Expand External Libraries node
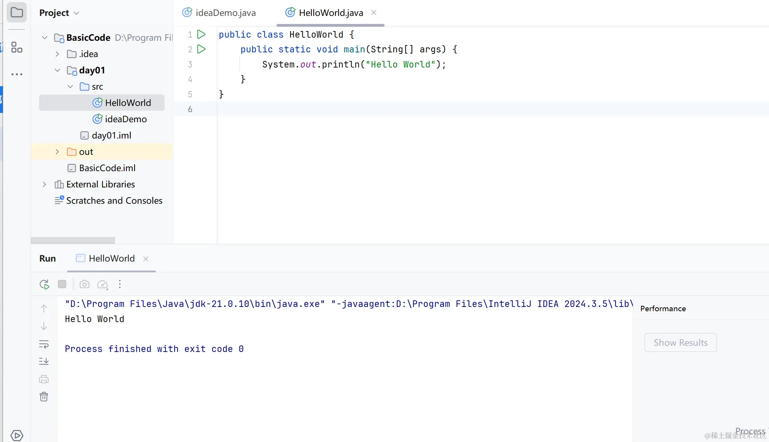 44,184
